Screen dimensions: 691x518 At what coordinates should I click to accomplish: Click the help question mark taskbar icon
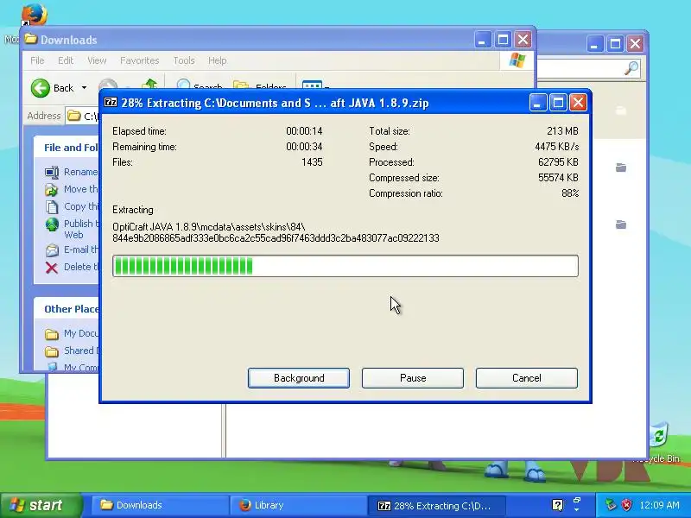557,505
